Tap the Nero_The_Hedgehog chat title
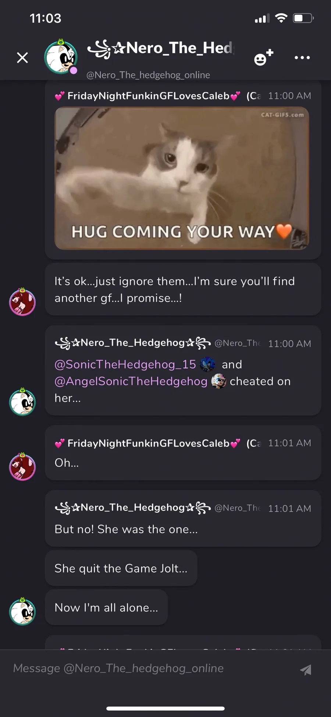 [x=161, y=48]
